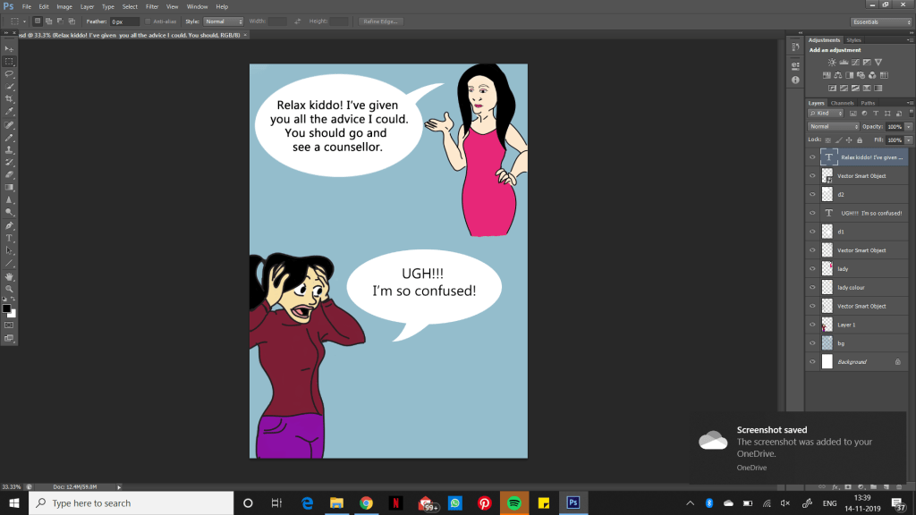The height and width of the screenshot is (515, 916).
Task: Select the Lasso tool
Action: click(x=9, y=73)
